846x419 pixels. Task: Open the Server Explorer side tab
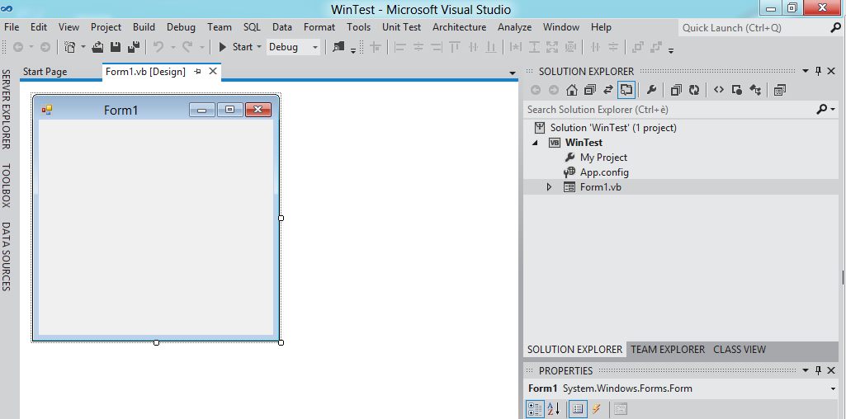pos(6,109)
